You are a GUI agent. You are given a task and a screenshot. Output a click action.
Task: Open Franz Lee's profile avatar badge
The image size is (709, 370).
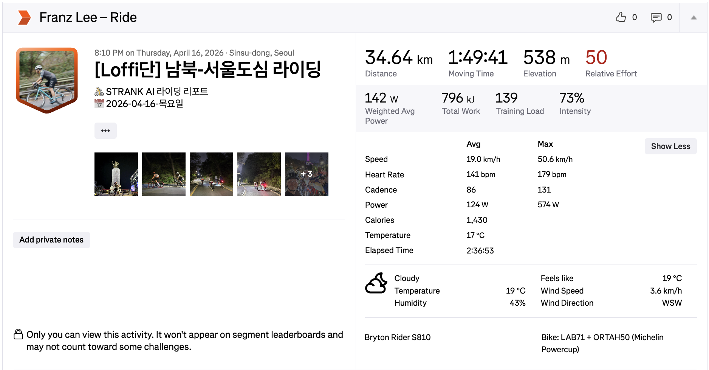click(47, 80)
